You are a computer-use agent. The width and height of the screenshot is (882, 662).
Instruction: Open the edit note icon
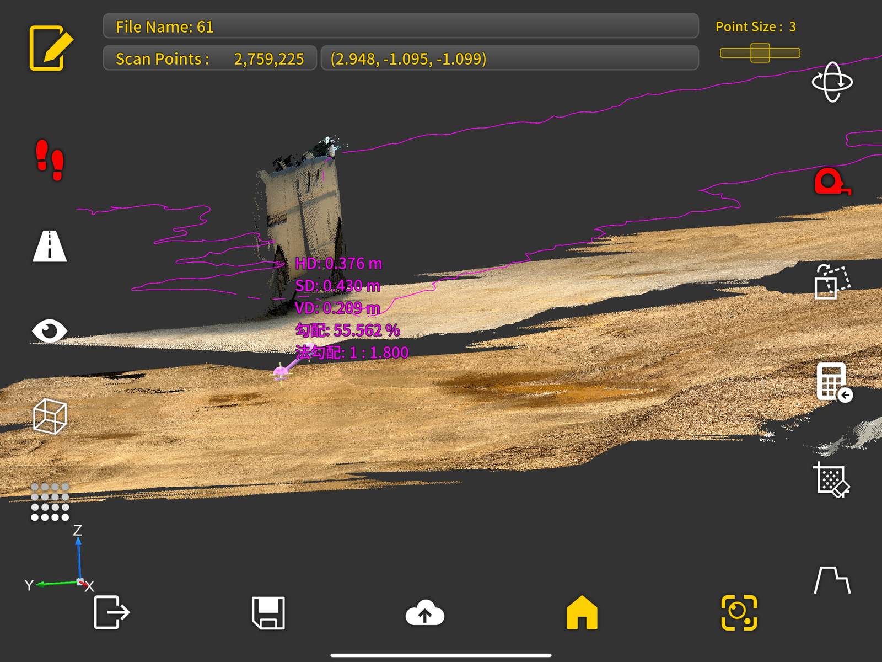tap(51, 47)
